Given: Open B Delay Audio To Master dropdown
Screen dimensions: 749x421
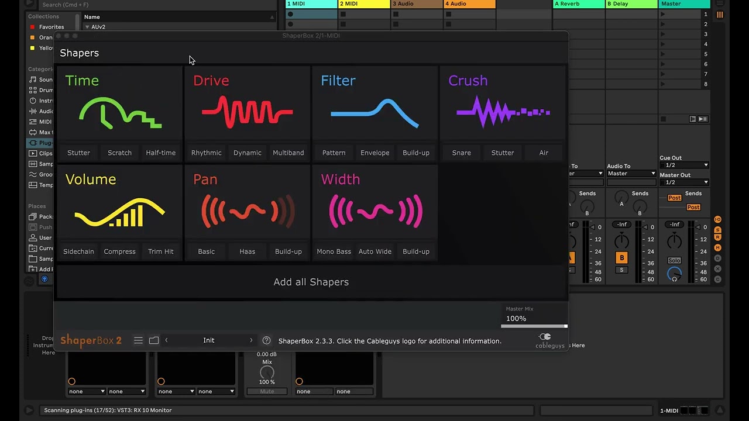Looking at the screenshot, I should [x=631, y=174].
